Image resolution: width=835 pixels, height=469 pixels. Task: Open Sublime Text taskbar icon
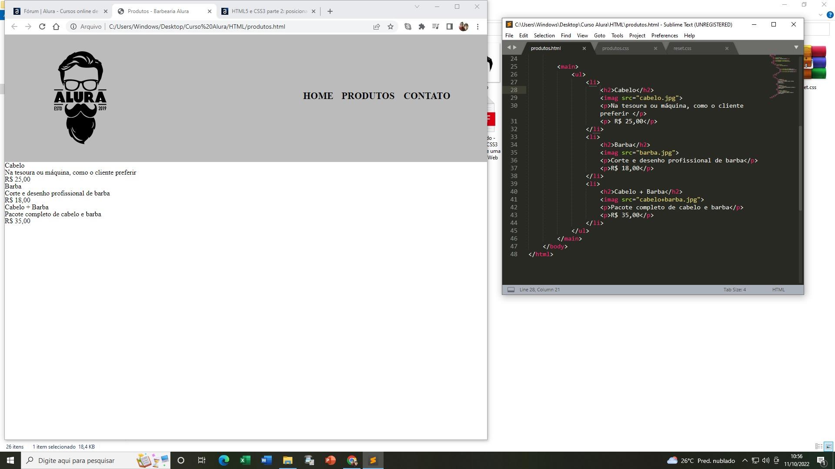pyautogui.click(x=373, y=460)
